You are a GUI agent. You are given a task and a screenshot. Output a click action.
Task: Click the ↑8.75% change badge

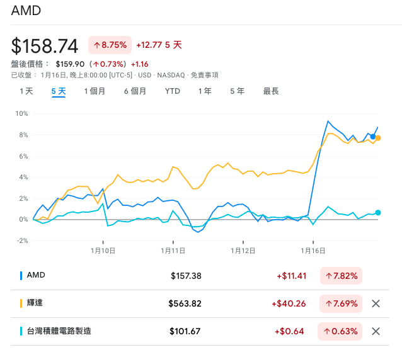point(110,45)
